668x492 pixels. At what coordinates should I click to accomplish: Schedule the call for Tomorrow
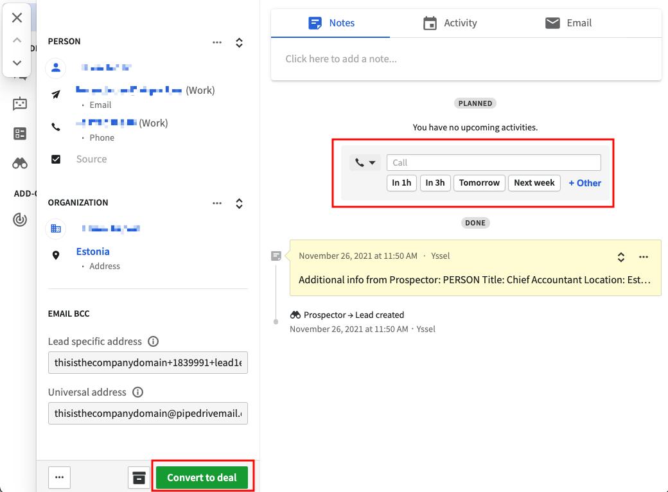click(479, 182)
